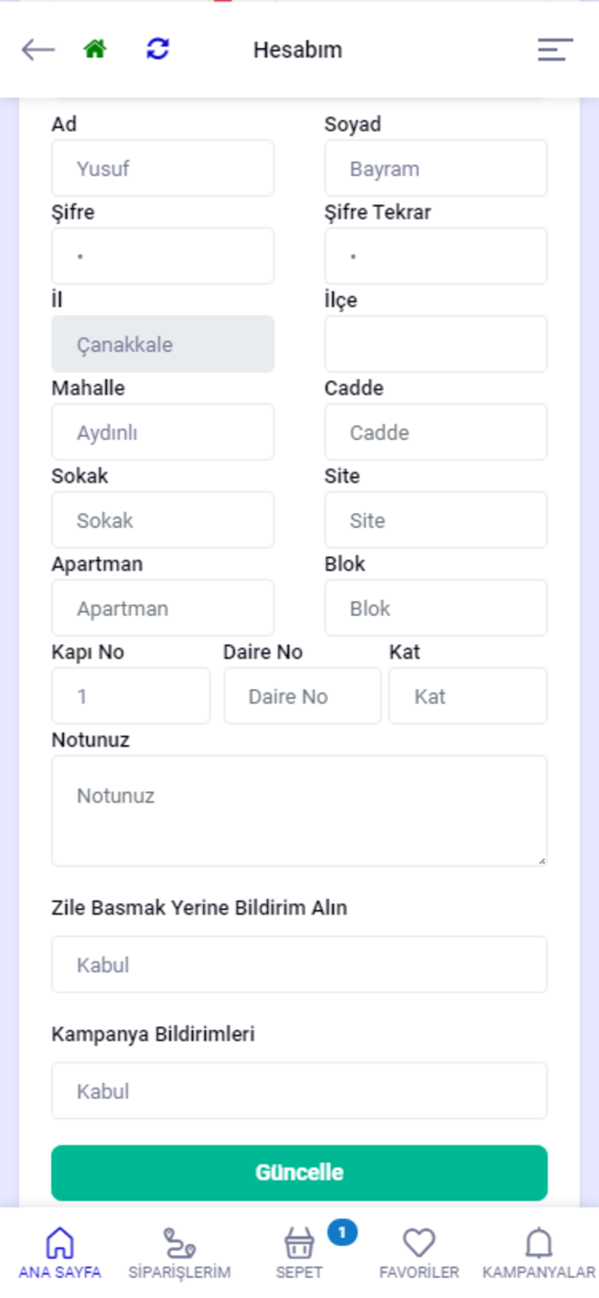599x1298 pixels.
Task: Click the Notunuz text area
Action: coord(299,811)
